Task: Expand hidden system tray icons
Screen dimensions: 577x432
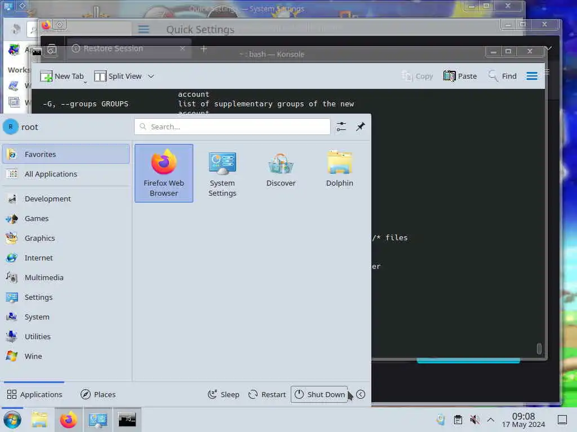Action: (491, 420)
